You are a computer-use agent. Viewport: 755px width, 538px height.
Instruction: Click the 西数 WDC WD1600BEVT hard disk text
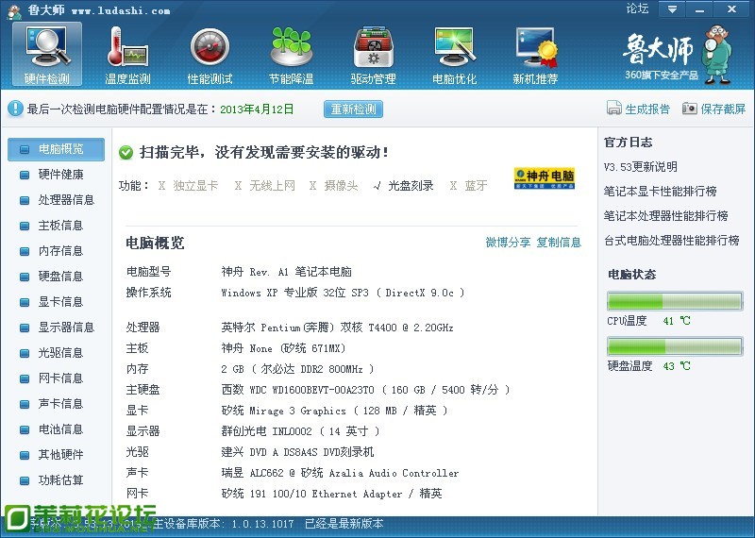click(x=365, y=390)
